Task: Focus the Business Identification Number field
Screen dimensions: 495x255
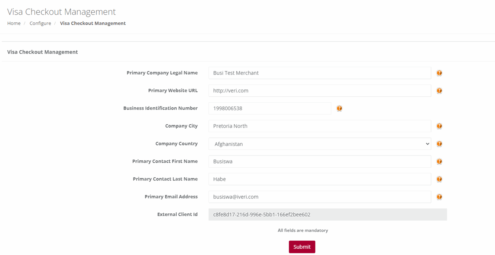Action: point(270,108)
